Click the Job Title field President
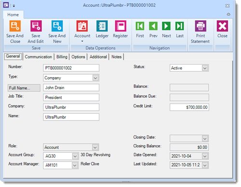This screenshot has height=187, width=241. pyautogui.click(x=71, y=97)
